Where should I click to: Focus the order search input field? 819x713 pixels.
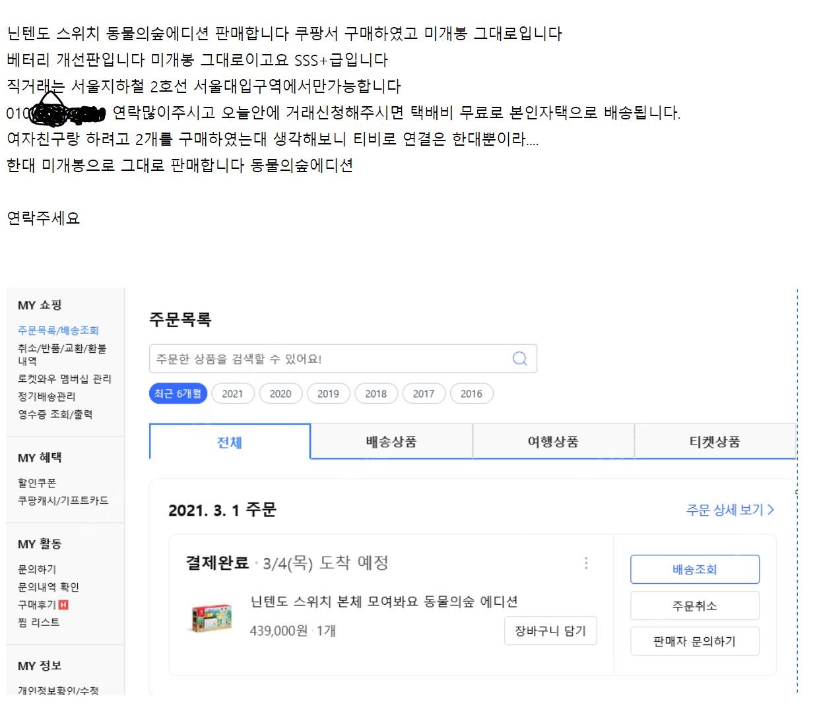343,359
